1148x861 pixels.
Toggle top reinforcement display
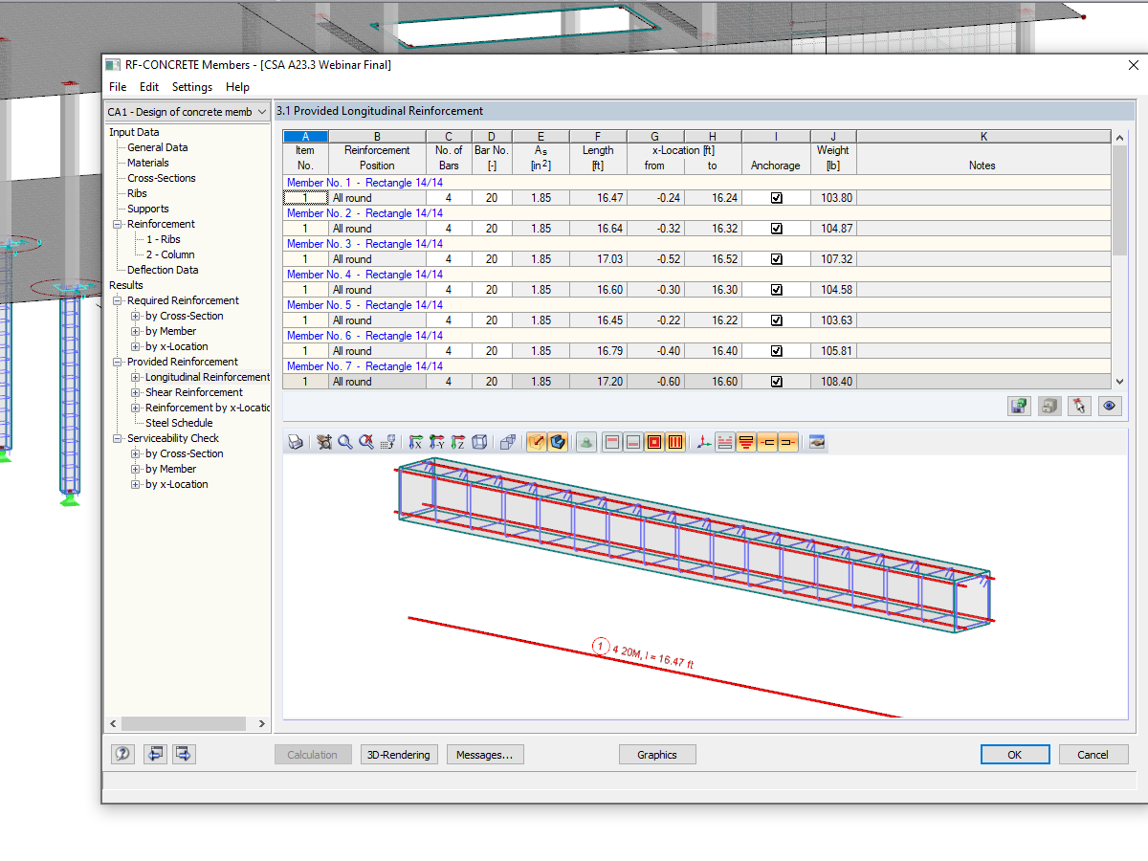pyautogui.click(x=612, y=442)
